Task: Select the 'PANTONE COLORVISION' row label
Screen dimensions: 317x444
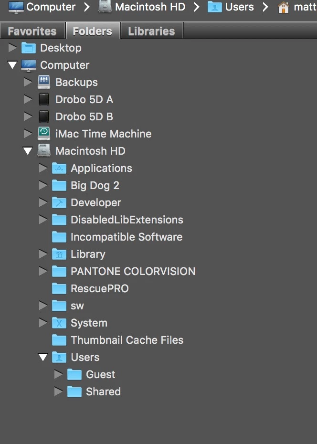Action: click(133, 272)
